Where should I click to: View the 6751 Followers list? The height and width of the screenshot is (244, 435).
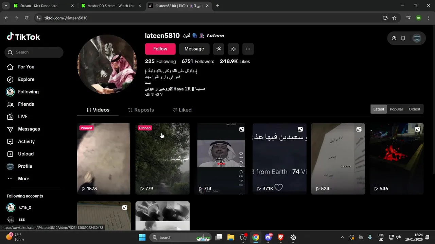tap(198, 61)
